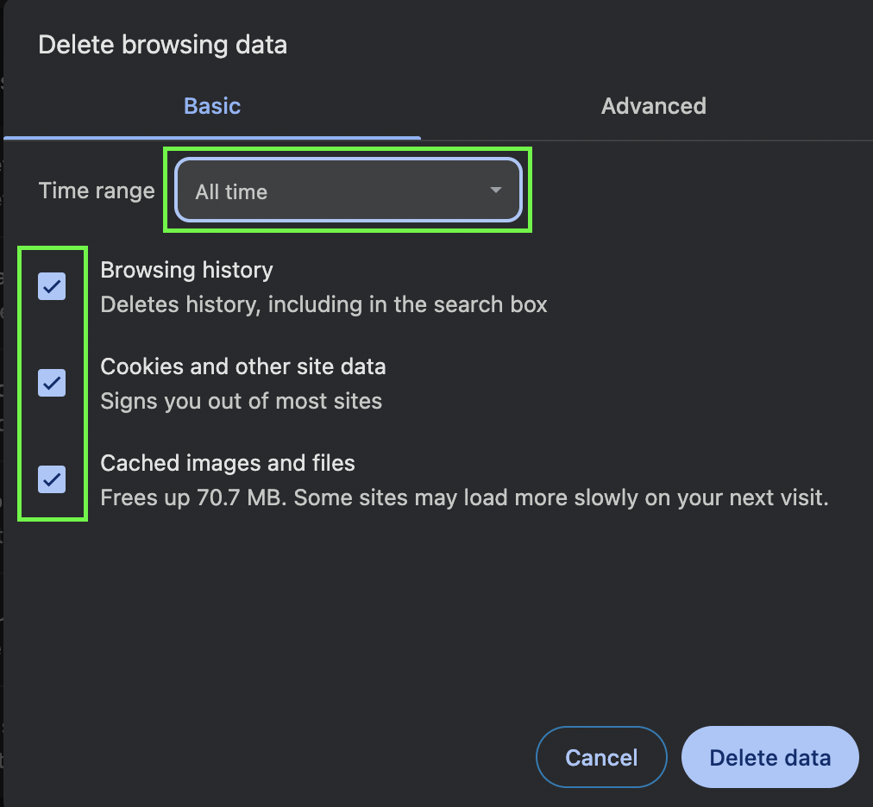The image size is (873, 807).
Task: Open the Time range dropdown
Action: tap(349, 191)
